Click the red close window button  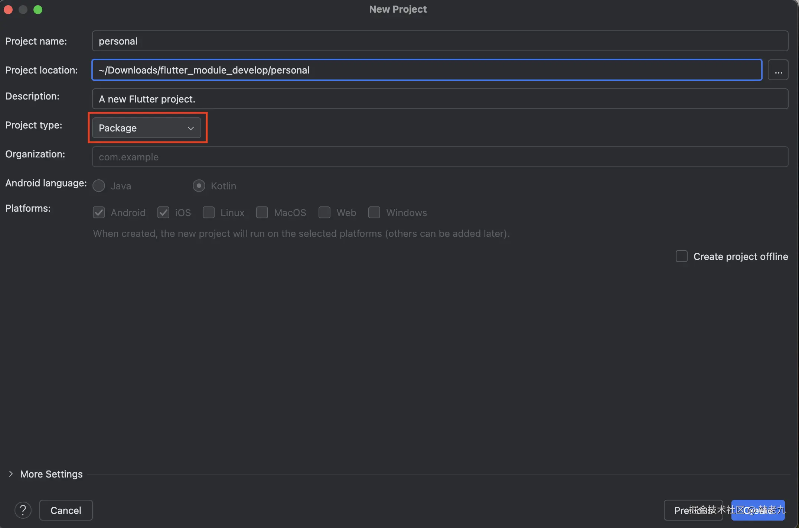[x=8, y=10]
